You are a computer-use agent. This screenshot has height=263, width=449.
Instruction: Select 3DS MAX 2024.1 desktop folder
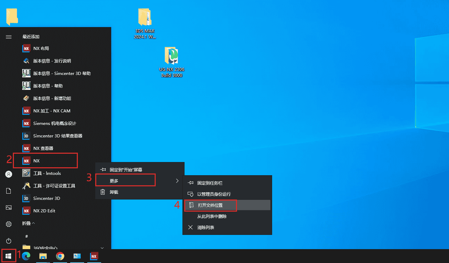point(145,24)
